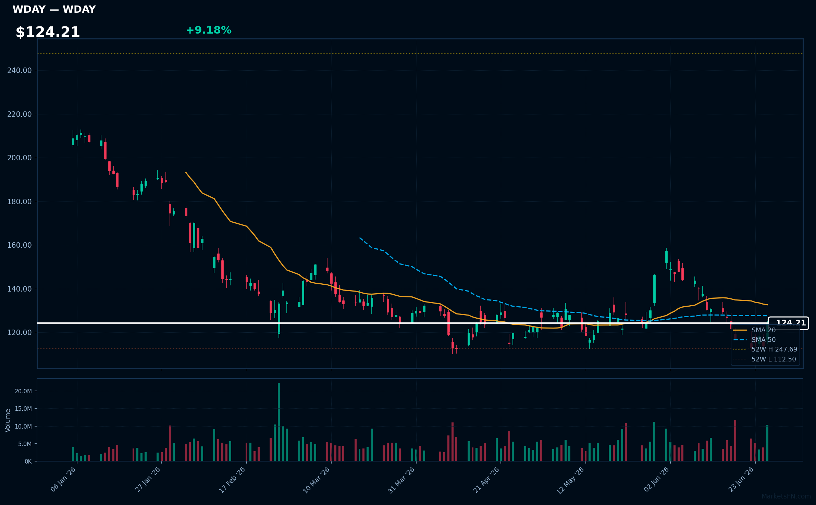
Task: Select the 52W H 247.69 legend entry
Action: pos(765,349)
